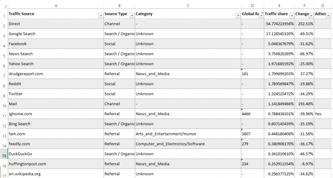Click traffic share 1.799699203% cell
The height and width of the screenshot is (178, 333).
pyautogui.click(x=279, y=74)
